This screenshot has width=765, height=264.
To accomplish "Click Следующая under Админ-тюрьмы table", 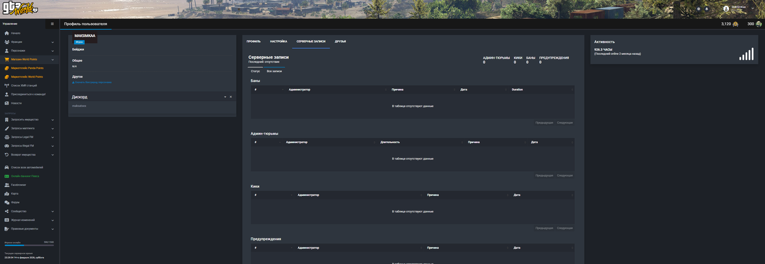I will (x=565, y=175).
